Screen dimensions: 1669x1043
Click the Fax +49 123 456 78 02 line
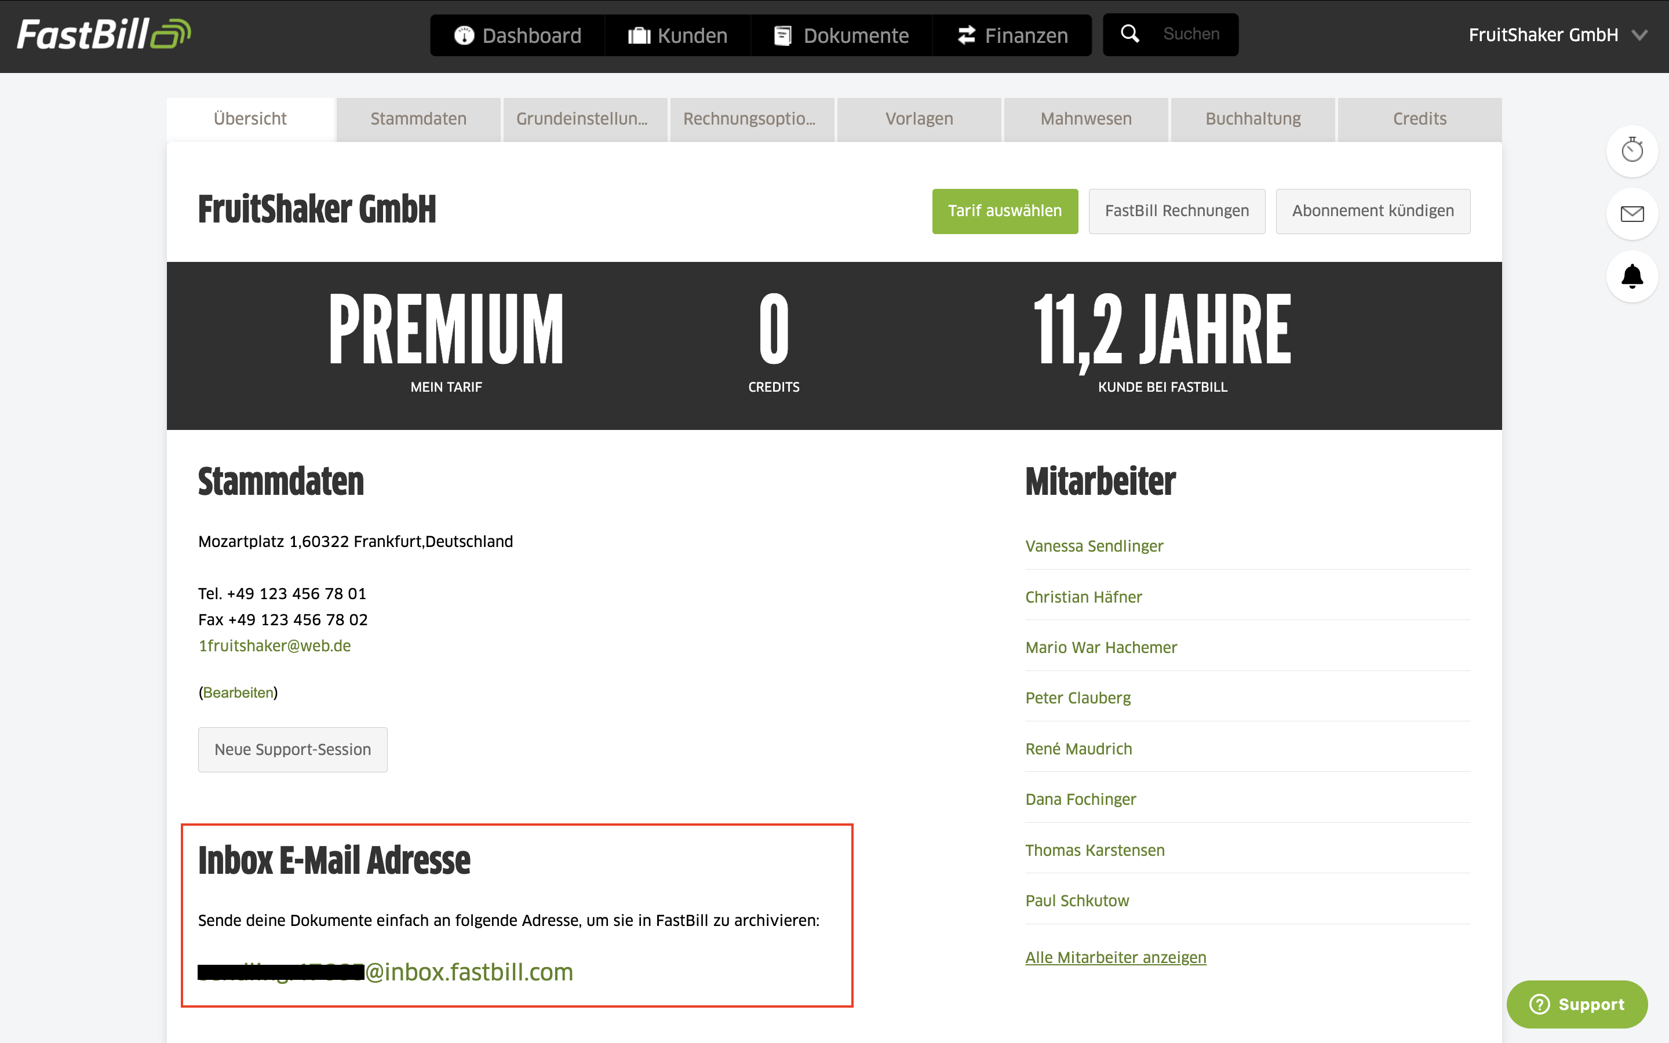283,619
